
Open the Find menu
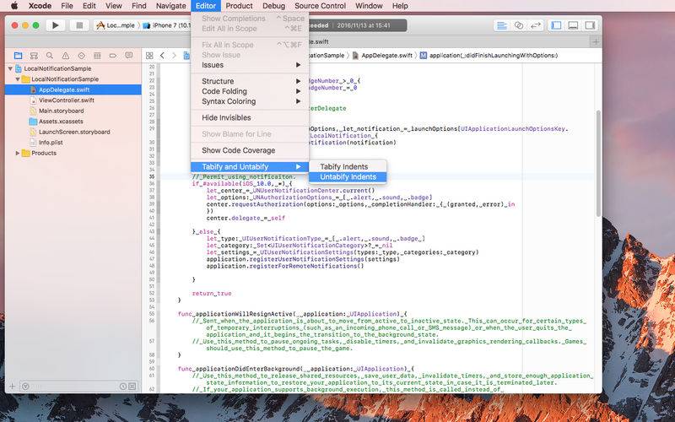tap(138, 6)
